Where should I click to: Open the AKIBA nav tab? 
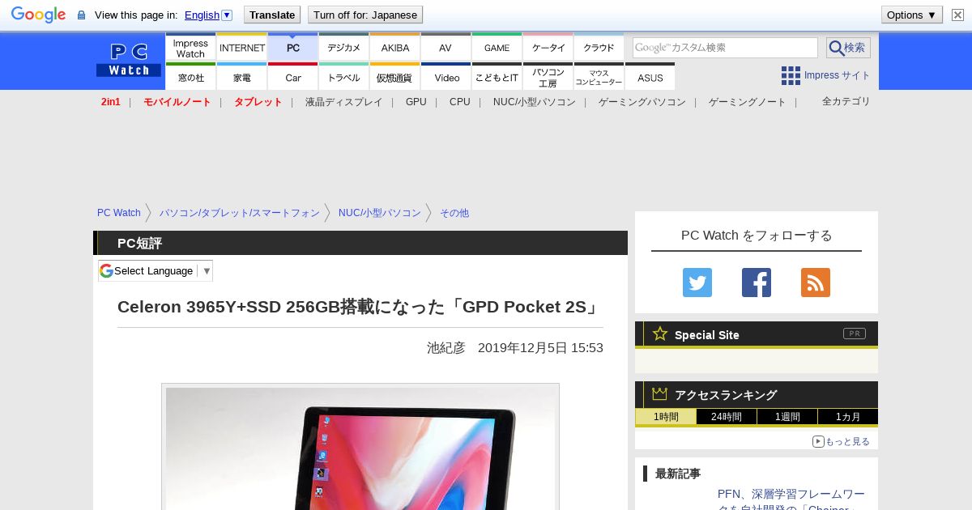click(x=395, y=48)
